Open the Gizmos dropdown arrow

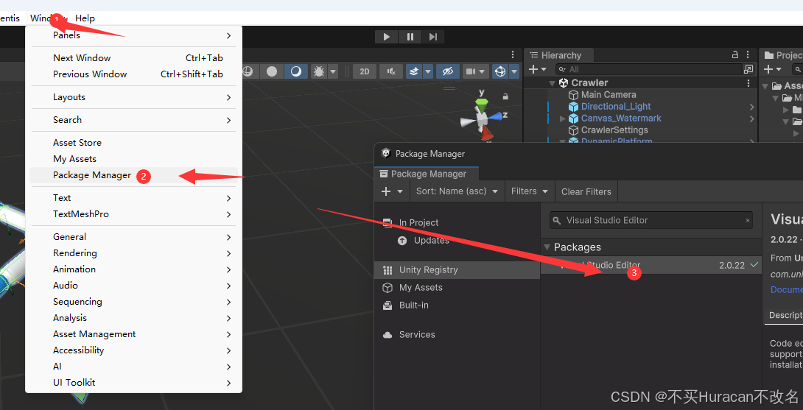tap(513, 71)
